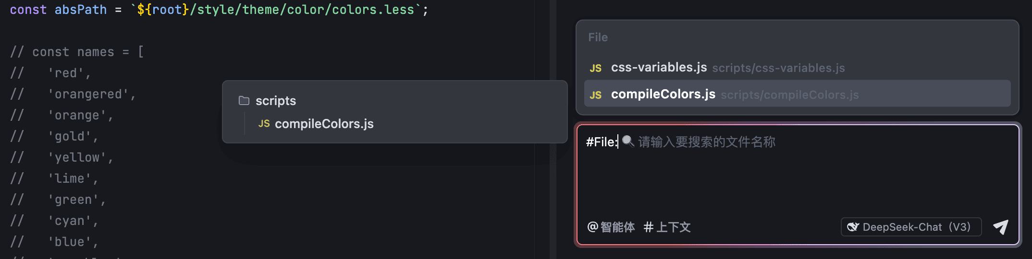Click the scripts/css-variables.js path text
This screenshot has width=1032, height=259.
pos(778,68)
